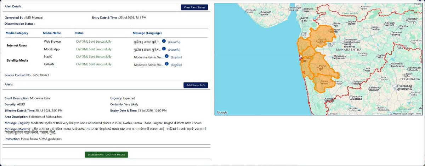
Task: Click the Dissemination Status label
Action: point(20,24)
